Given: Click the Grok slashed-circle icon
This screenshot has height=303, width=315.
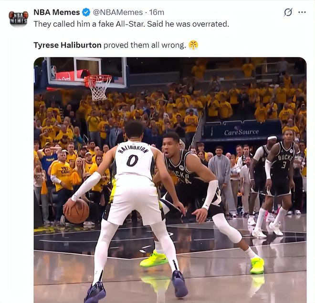Looking at the screenshot, I should click(288, 12).
